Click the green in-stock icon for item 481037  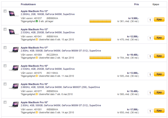pyautogui.click(x=37, y=21)
